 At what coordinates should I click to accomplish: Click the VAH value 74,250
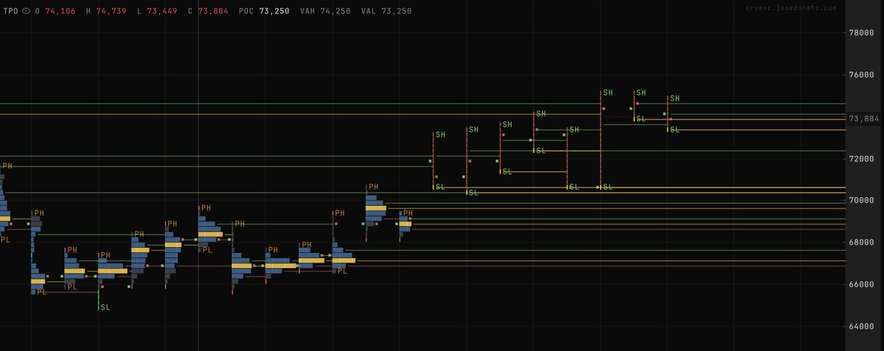(x=335, y=11)
